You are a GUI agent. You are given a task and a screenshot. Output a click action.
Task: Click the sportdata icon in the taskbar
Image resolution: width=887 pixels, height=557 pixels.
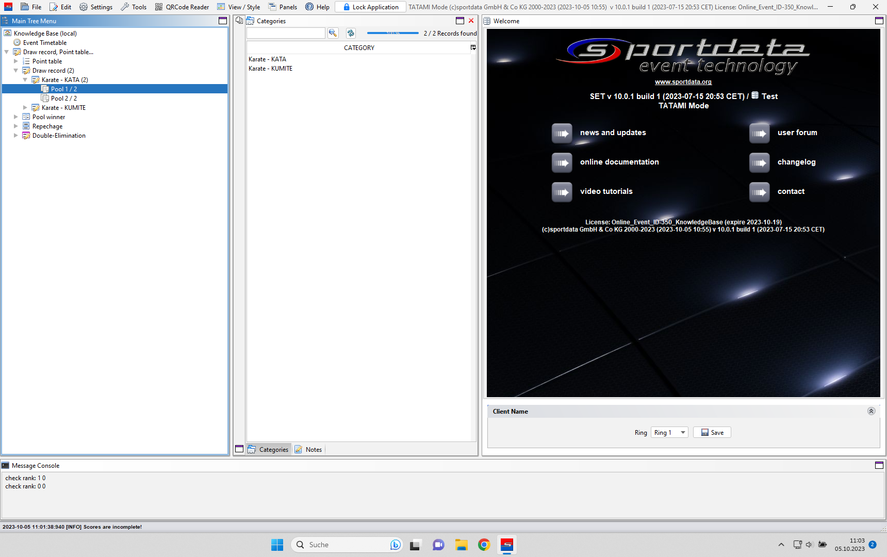pos(507,545)
